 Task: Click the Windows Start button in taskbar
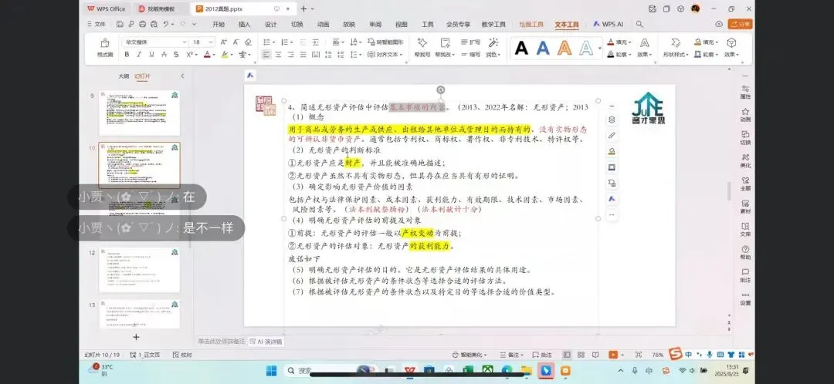coord(271,370)
